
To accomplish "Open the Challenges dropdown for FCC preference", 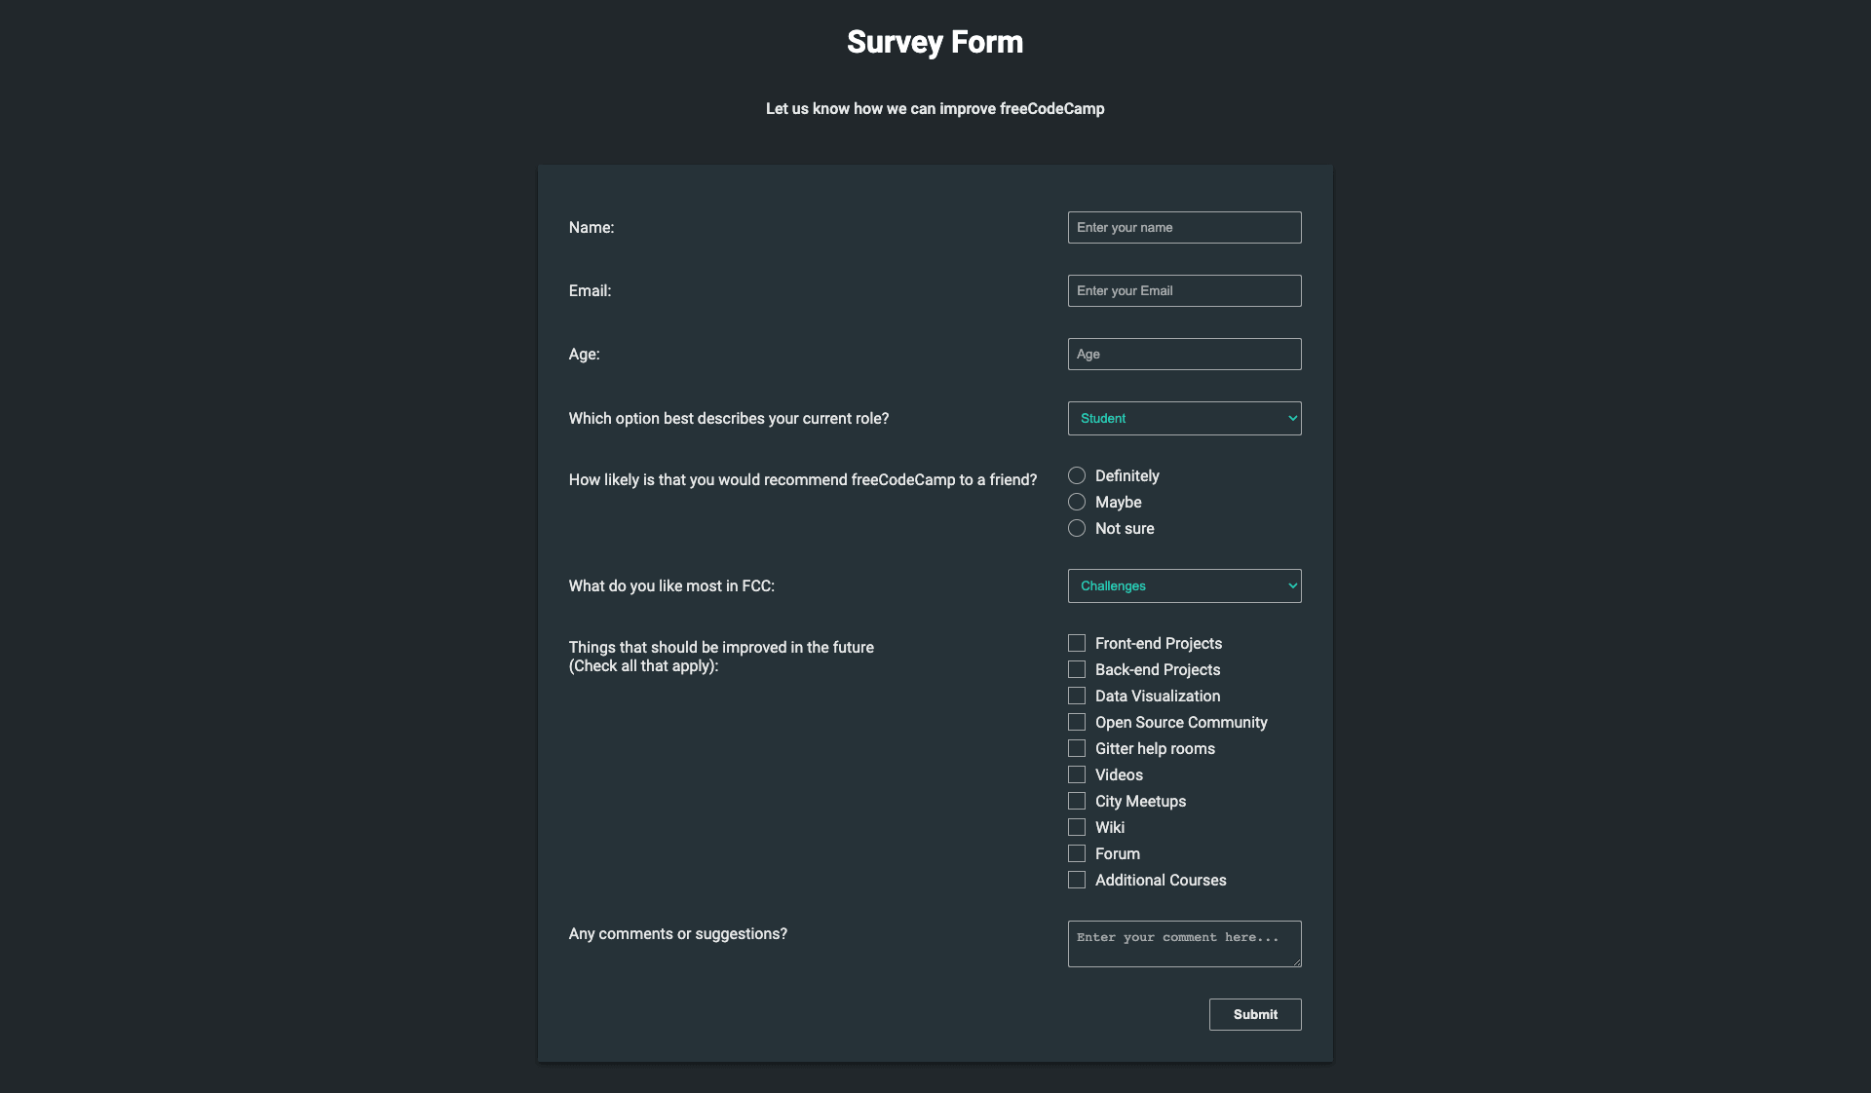I will click(x=1183, y=585).
